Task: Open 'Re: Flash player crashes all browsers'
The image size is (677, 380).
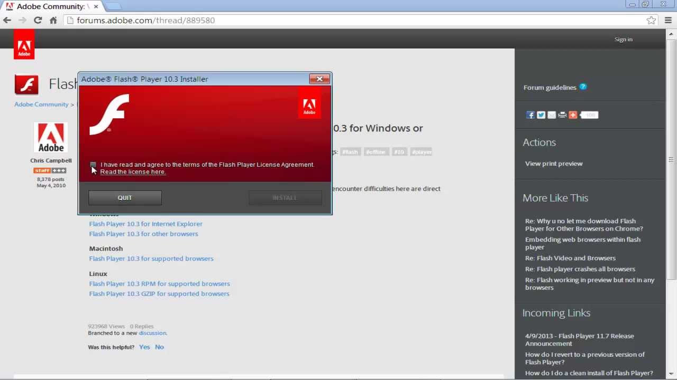Action: pyautogui.click(x=580, y=269)
